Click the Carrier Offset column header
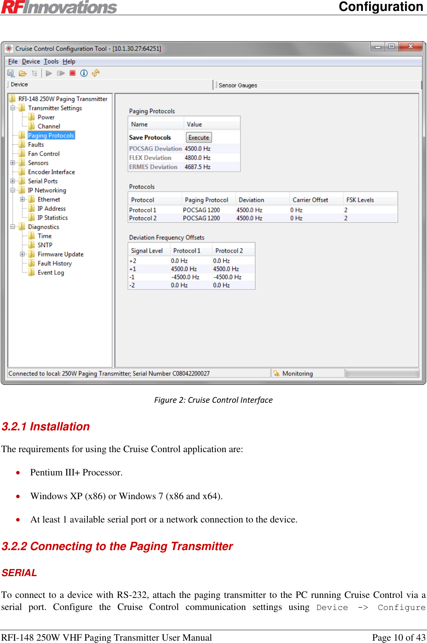The width and height of the screenshot is (427, 643). [316, 200]
